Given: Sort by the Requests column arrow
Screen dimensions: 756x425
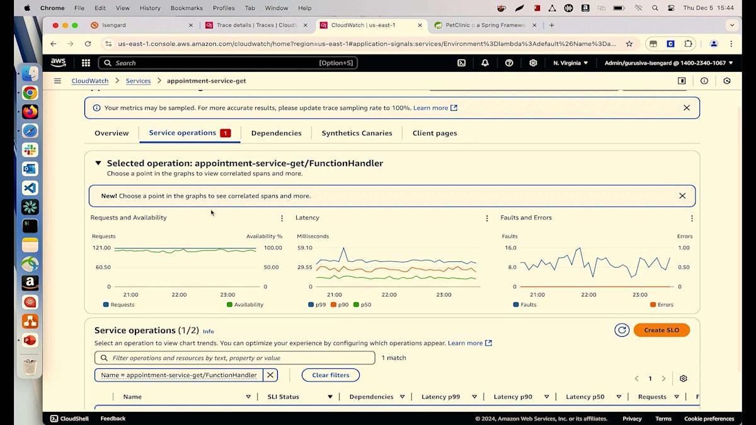Looking at the screenshot, I should [677, 397].
